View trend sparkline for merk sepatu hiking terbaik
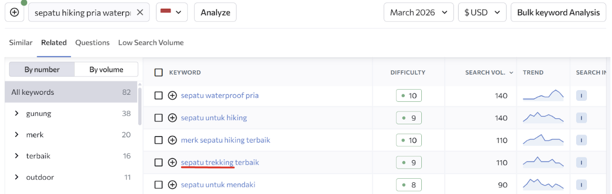 [x=543, y=140]
